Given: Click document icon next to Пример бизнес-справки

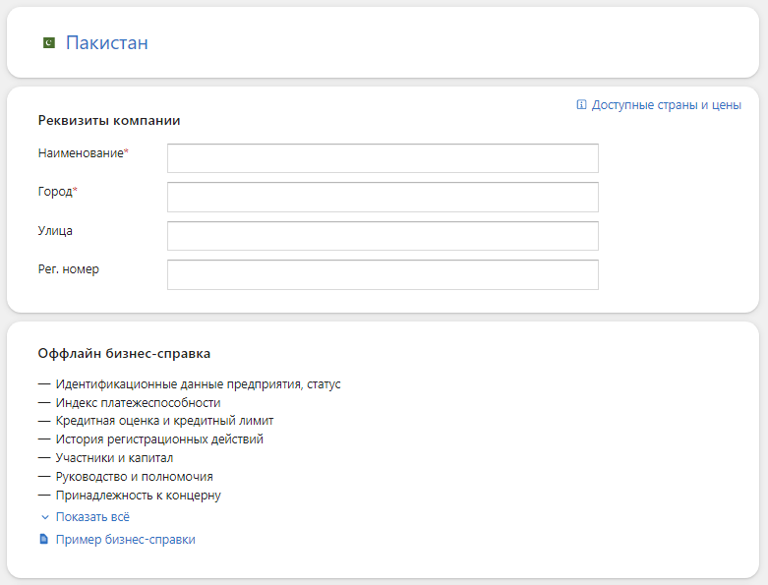Looking at the screenshot, I should point(44,540).
